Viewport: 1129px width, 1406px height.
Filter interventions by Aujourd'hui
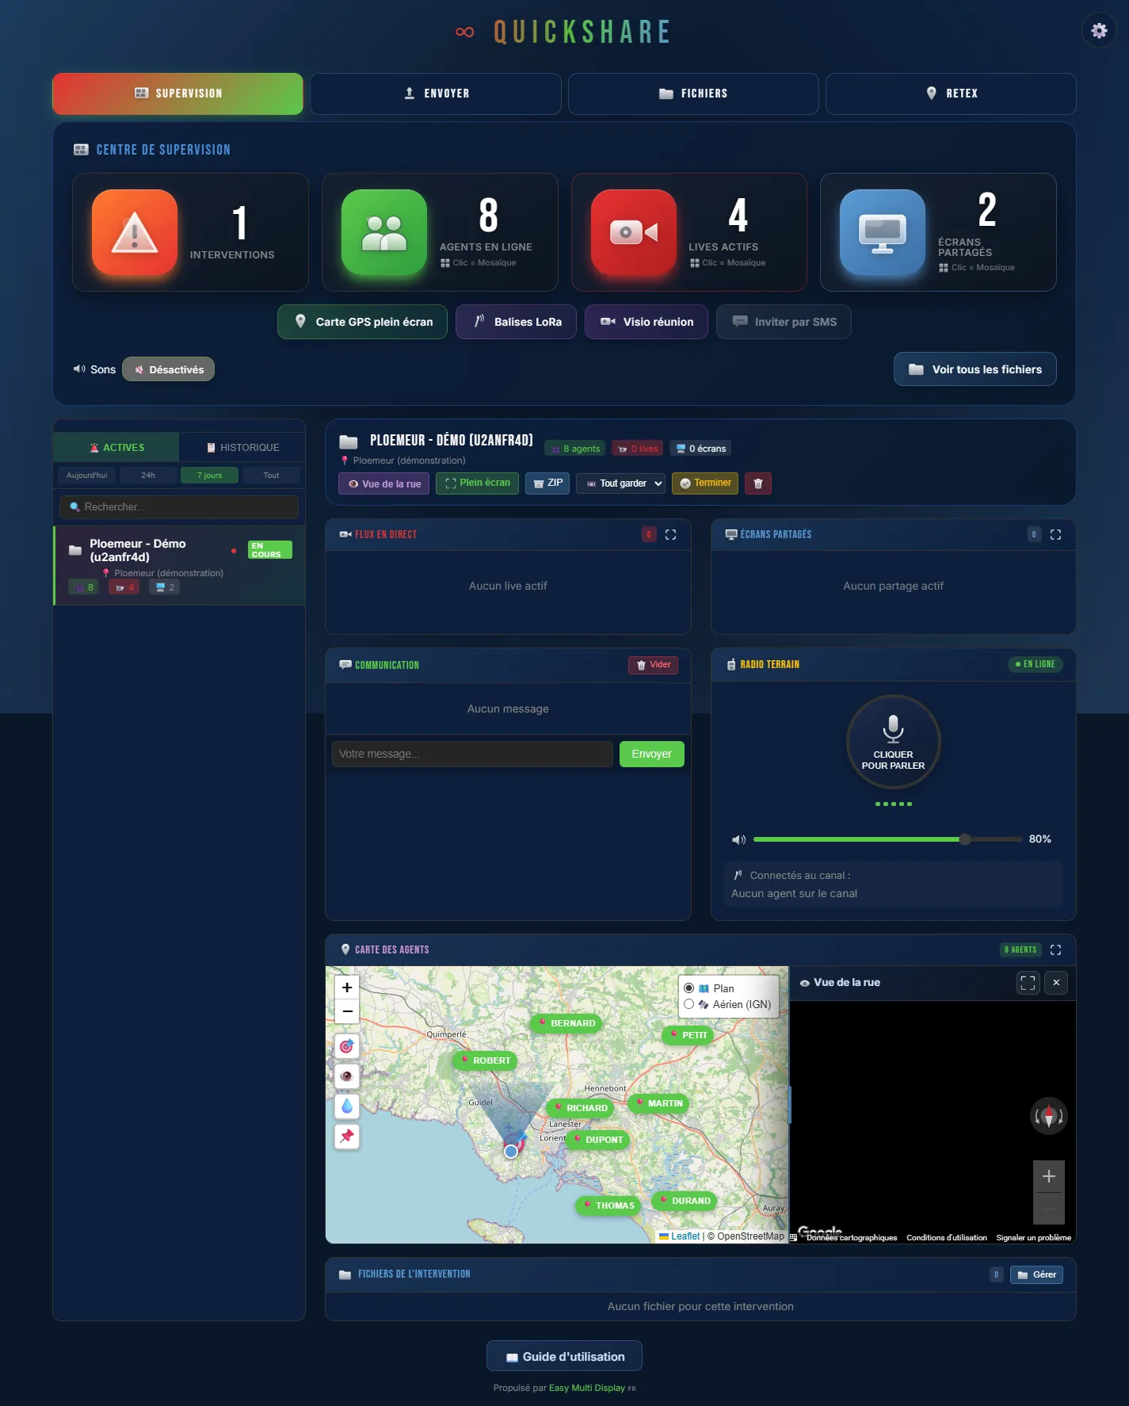point(86,476)
